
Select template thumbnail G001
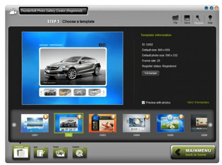[35, 123]
